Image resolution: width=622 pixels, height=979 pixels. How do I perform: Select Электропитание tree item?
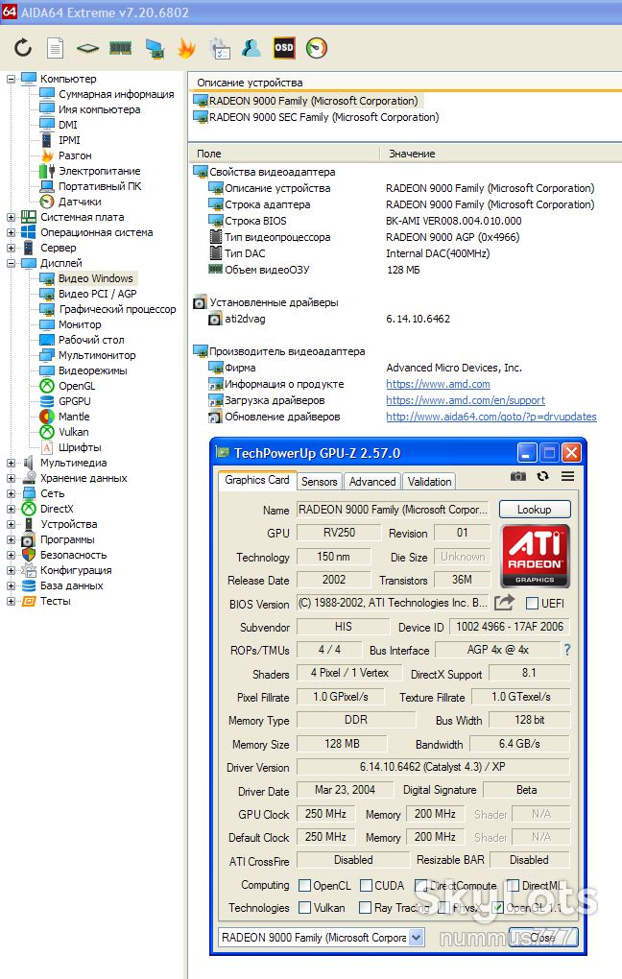tap(99, 171)
